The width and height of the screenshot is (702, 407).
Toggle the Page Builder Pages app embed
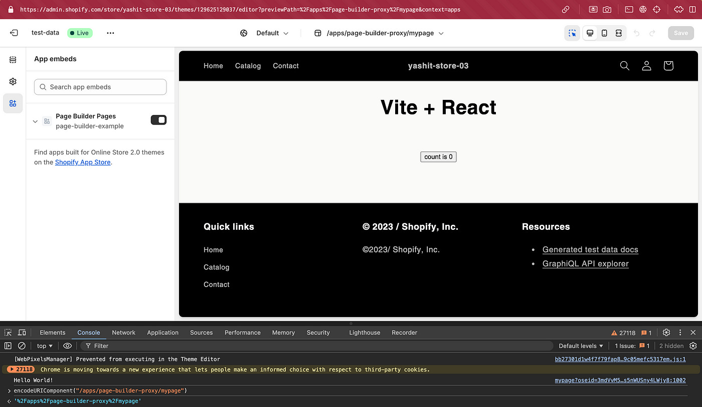[x=158, y=120]
